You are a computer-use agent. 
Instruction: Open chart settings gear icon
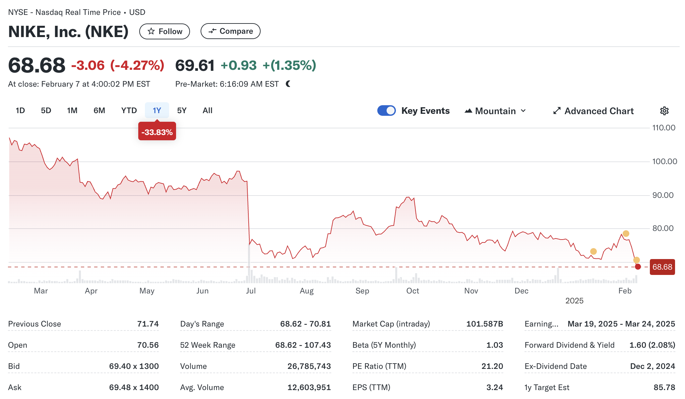click(664, 111)
